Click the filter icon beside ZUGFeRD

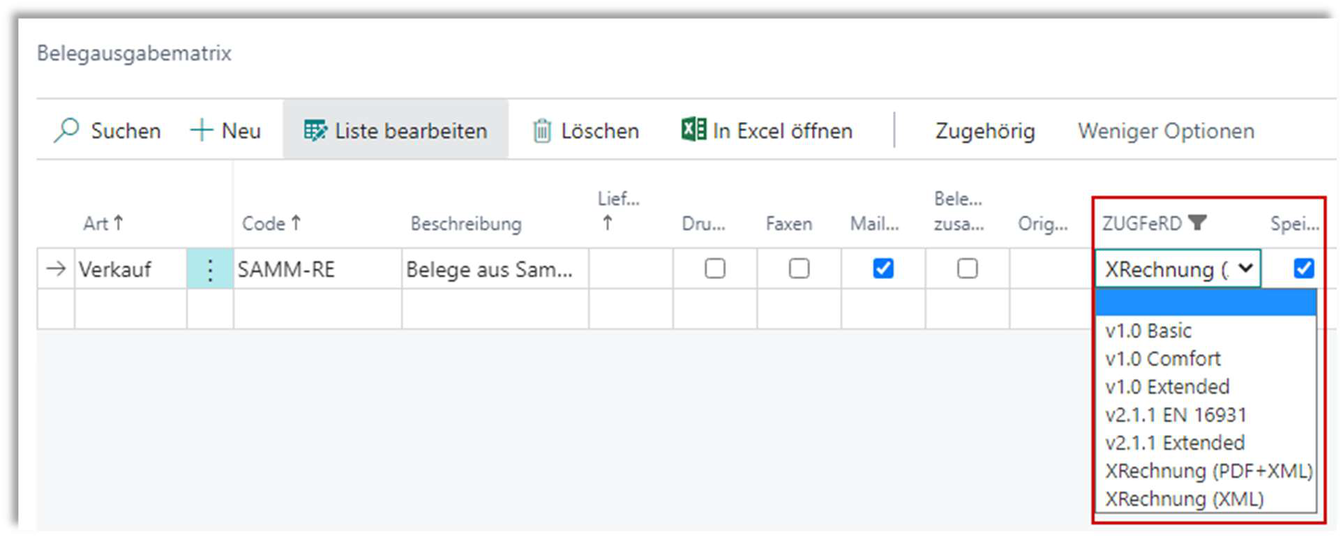1197,223
